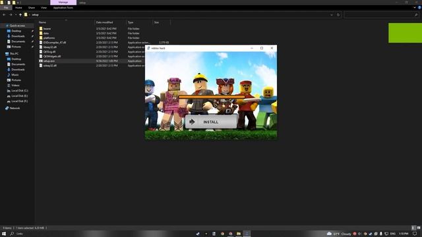Click the orange progress bar in installer
422x237 pixels.
(212, 97)
